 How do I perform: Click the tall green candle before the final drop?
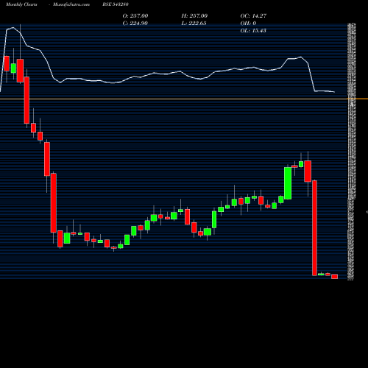288,183
